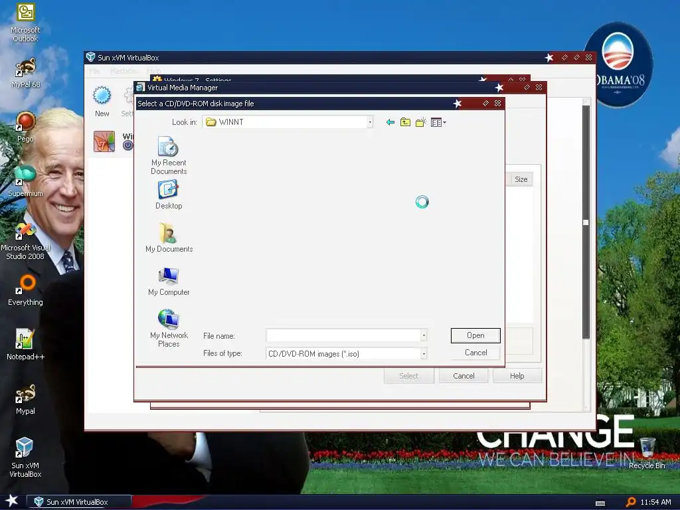680x510 pixels.
Task: Jump to Desktop in places bar
Action: pyautogui.click(x=169, y=195)
